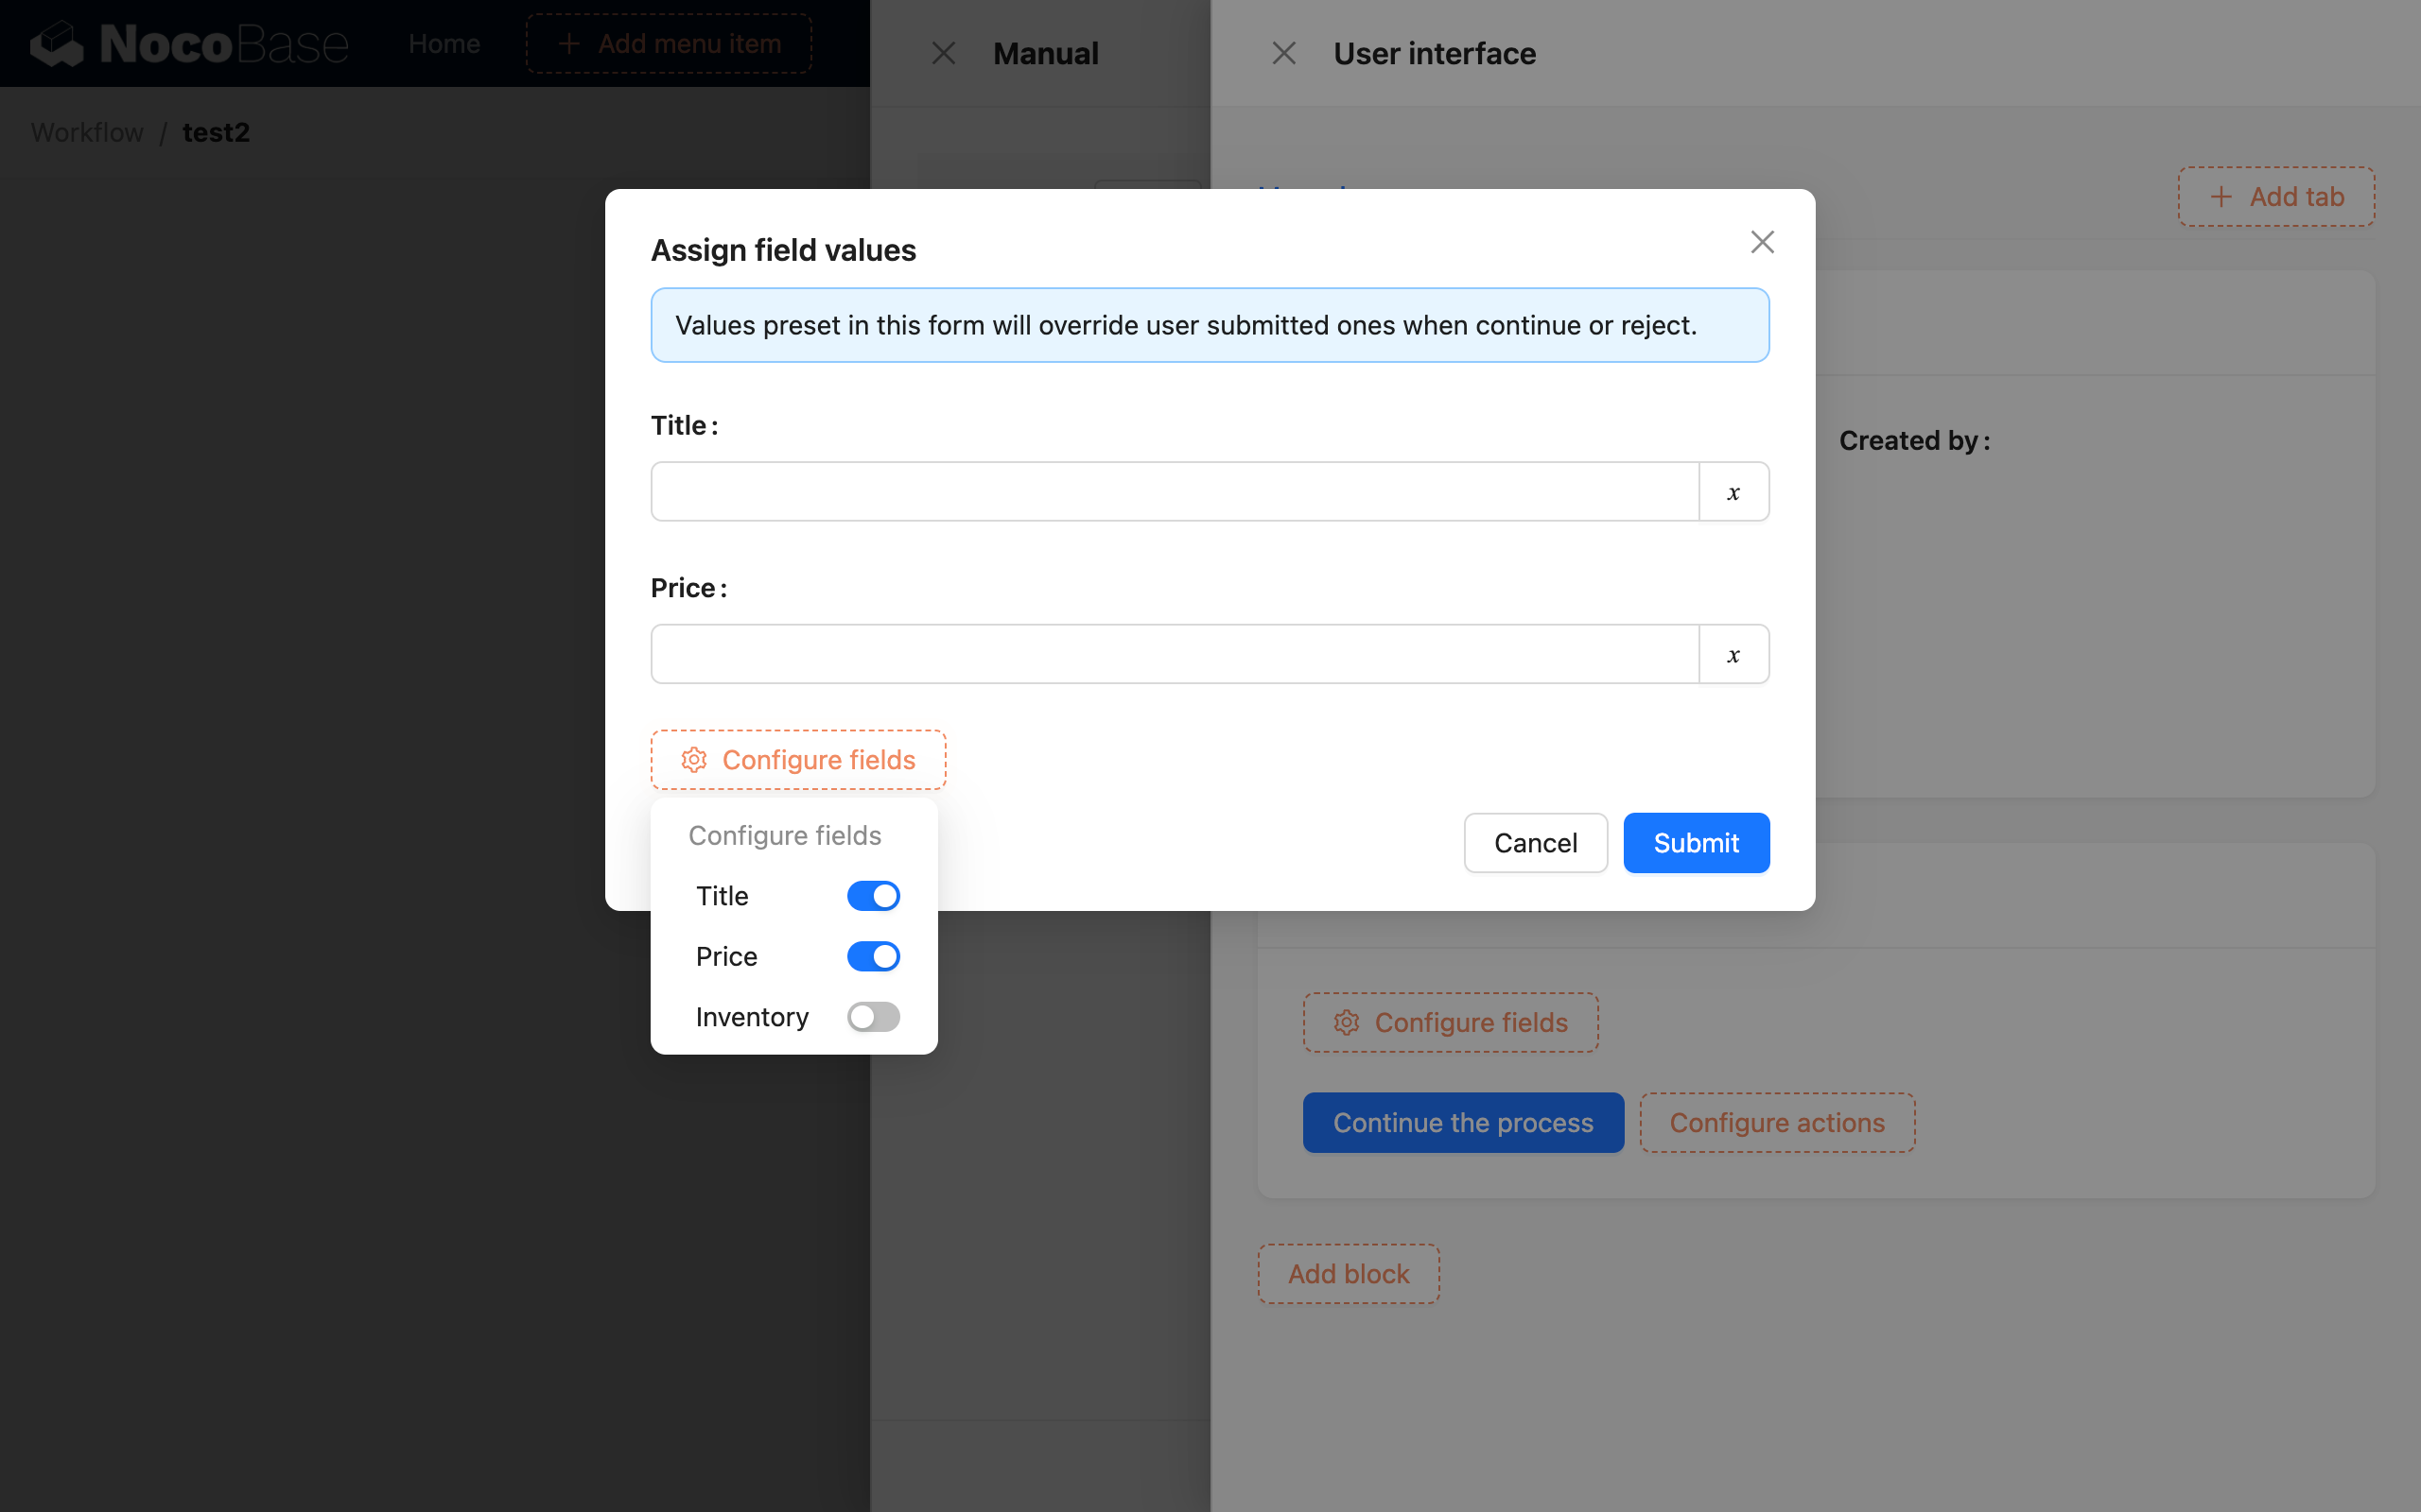Click the plus icon on Add tab
Viewport: 2421px width, 1512px height.
point(2221,196)
